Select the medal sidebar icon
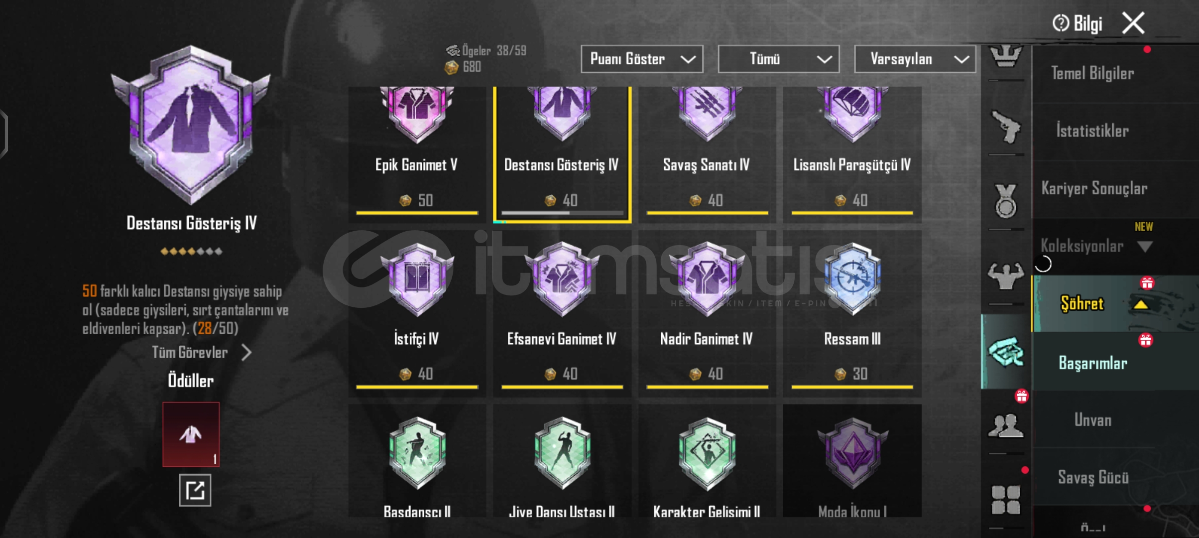The width and height of the screenshot is (1199, 538). point(1006,201)
